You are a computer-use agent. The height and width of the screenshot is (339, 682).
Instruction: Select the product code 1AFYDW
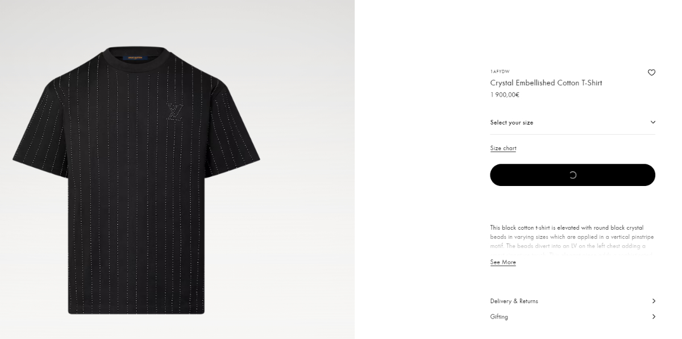pyautogui.click(x=500, y=72)
